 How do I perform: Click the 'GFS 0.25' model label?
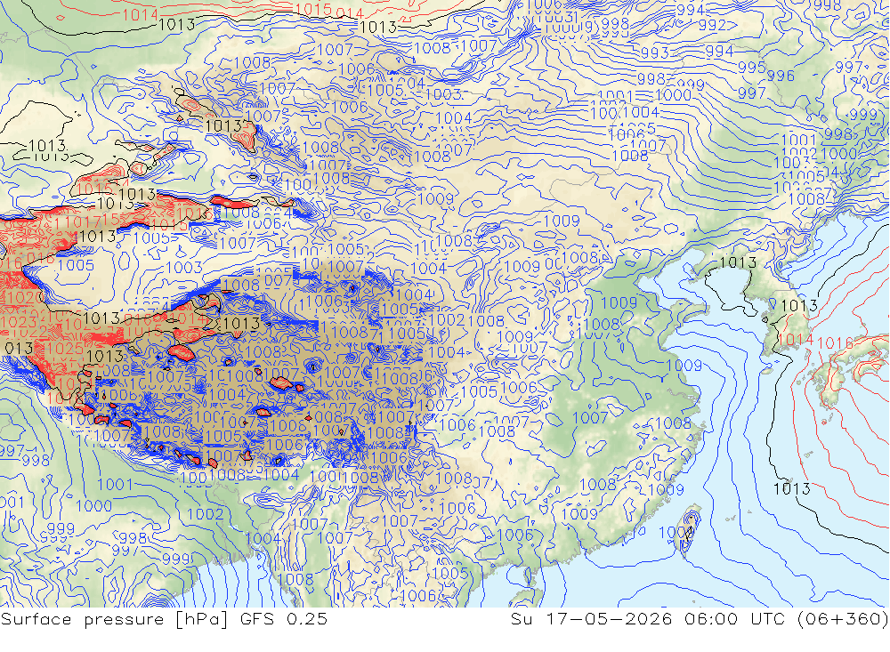coord(283,619)
